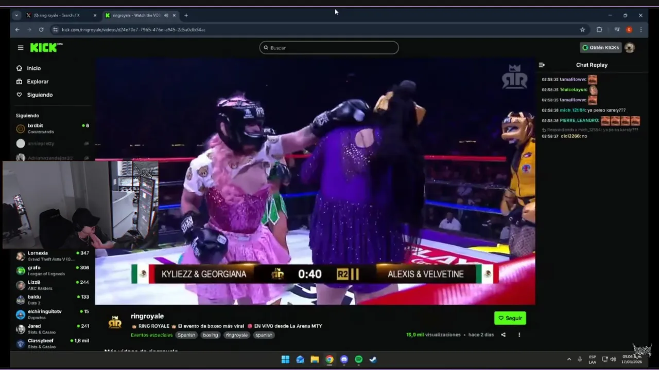Image resolution: width=659 pixels, height=370 pixels.
Task: Open grafo channel in sidebar
Action: 53,270
